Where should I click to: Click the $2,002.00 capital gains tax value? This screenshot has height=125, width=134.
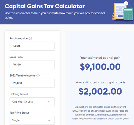tap(100, 91)
